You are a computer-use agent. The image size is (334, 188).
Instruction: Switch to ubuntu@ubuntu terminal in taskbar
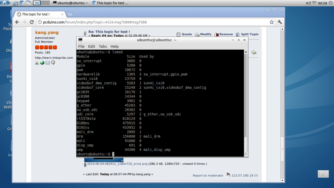point(70,3)
